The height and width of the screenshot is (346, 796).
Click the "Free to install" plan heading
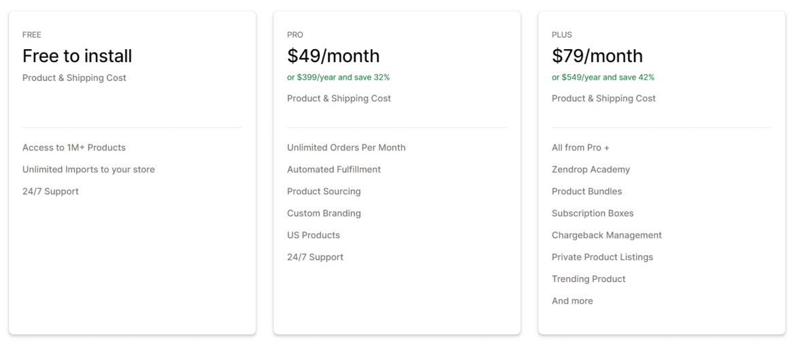(x=77, y=56)
